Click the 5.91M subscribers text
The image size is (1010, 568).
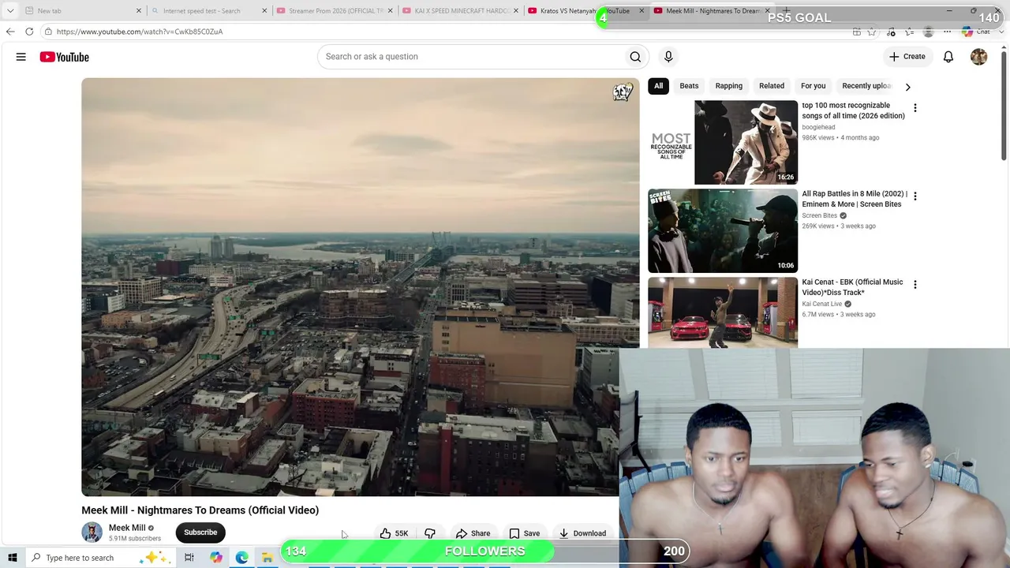tap(135, 539)
